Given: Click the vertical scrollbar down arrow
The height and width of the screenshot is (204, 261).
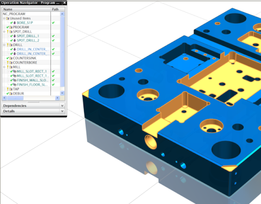Looking at the screenshot, I should coord(62,93).
